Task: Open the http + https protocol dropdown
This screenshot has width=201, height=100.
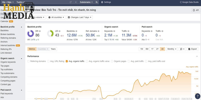Action: point(8,2)
